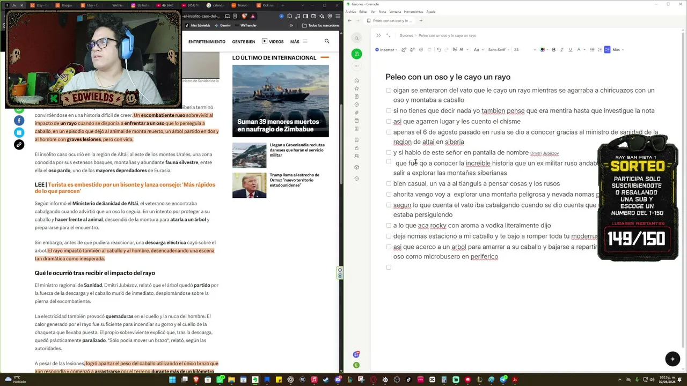This screenshot has width=687, height=386.
Task: Open Archivo menu in Evernote
Action: [350, 11]
